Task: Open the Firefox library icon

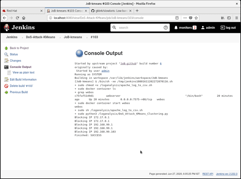Action: 222,18
